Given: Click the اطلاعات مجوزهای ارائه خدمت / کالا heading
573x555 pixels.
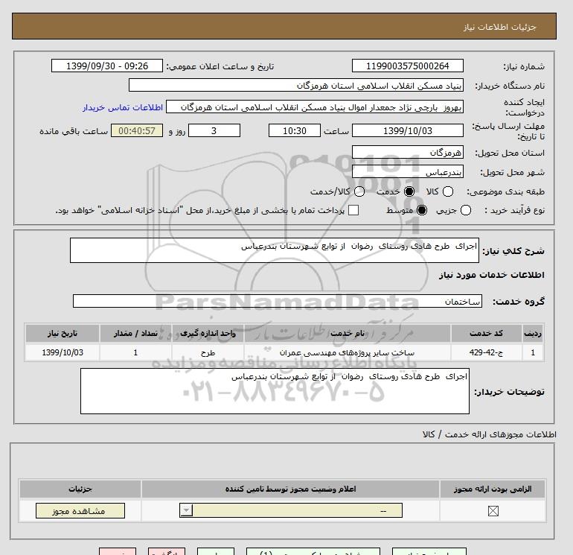Looking at the screenshot, I should 490,434.
